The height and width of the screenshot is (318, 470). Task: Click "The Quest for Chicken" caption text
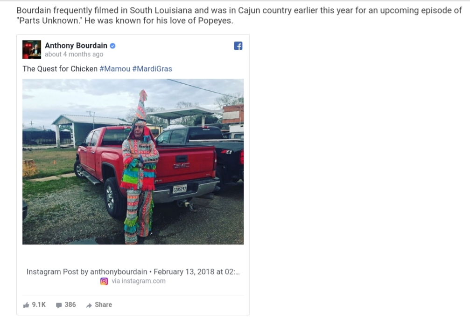pyautogui.click(x=60, y=69)
